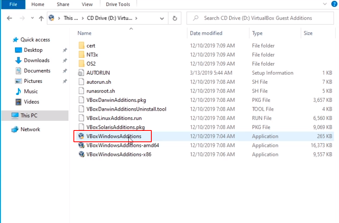339x223 pixels.
Task: Go back using the back arrow
Action: click(x=9, y=18)
